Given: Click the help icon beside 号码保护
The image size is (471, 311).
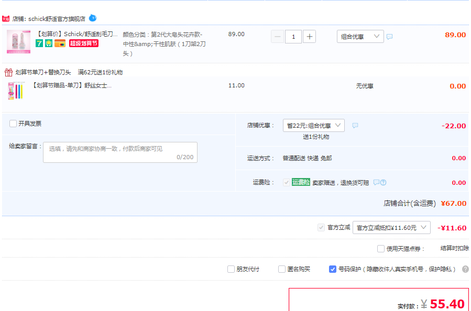Looking at the screenshot, I should coord(465,269).
